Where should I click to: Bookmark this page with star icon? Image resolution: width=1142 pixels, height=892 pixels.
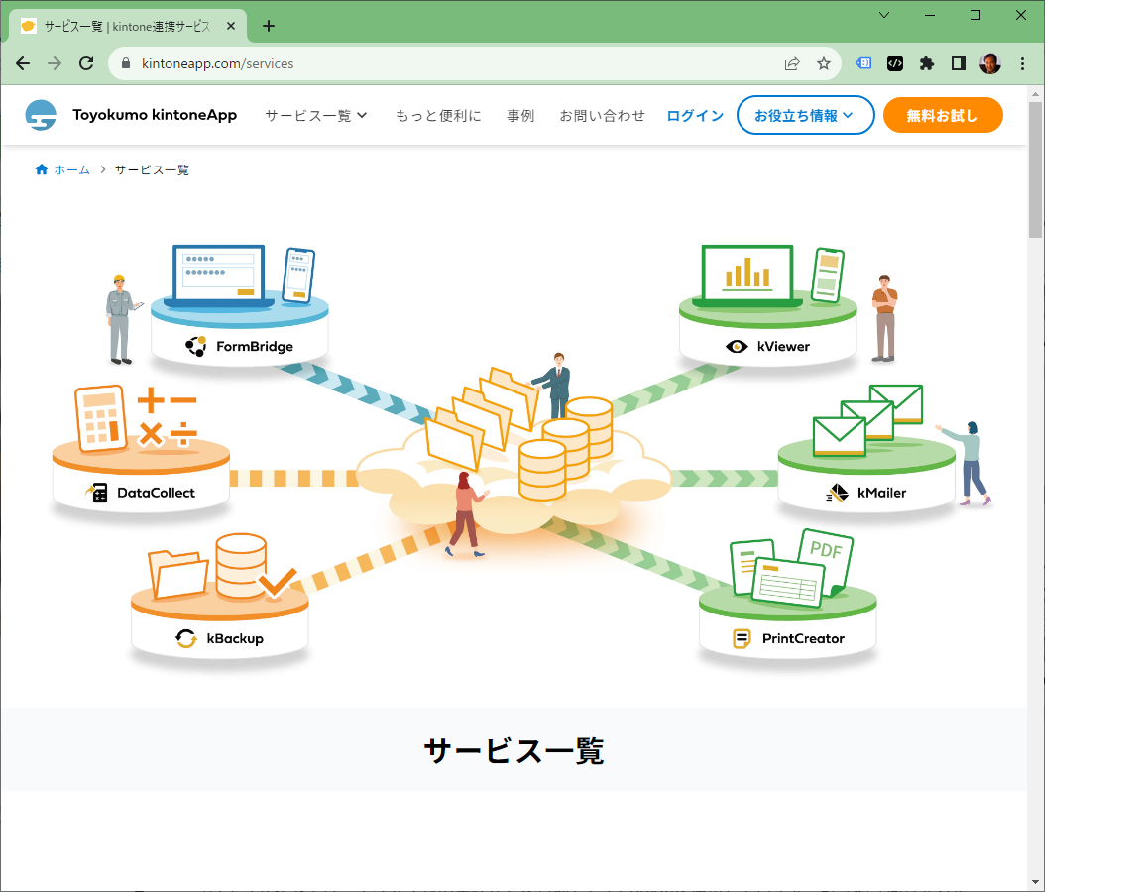pos(823,63)
